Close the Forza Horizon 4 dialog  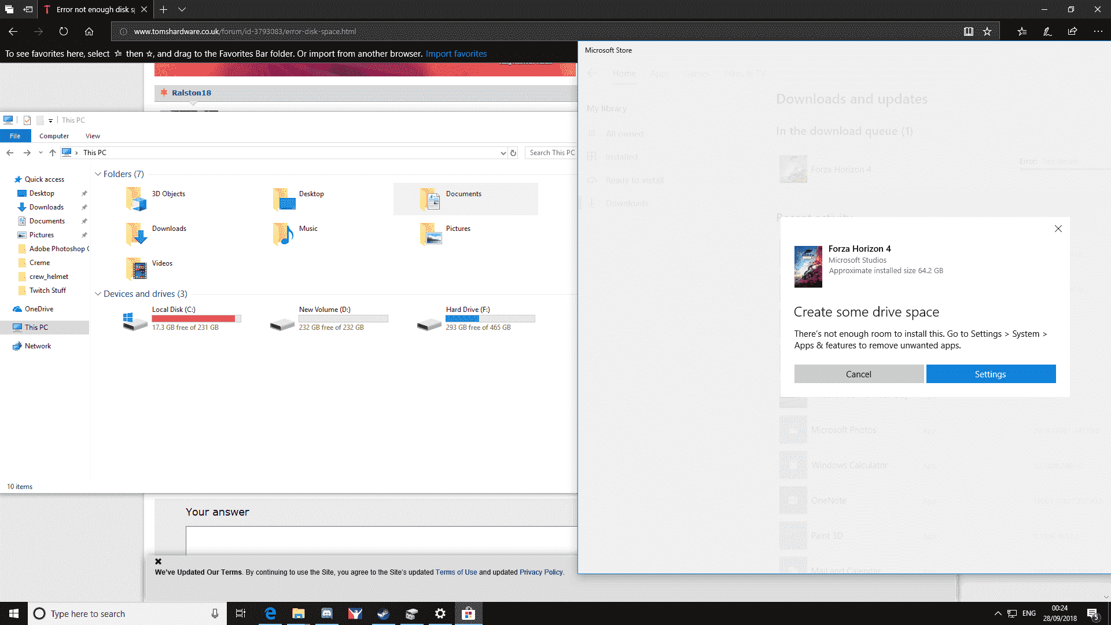pyautogui.click(x=1058, y=229)
